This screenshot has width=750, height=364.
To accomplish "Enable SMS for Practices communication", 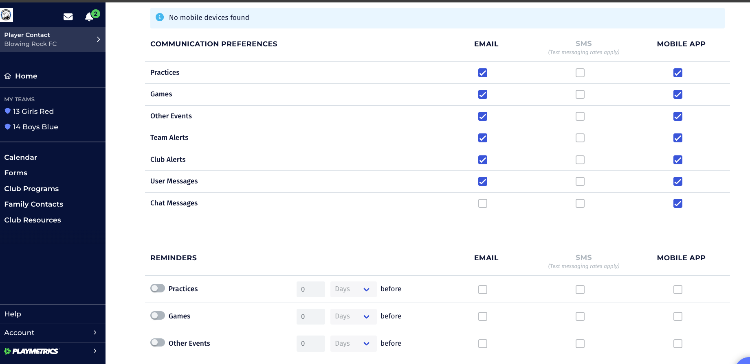I will [580, 73].
